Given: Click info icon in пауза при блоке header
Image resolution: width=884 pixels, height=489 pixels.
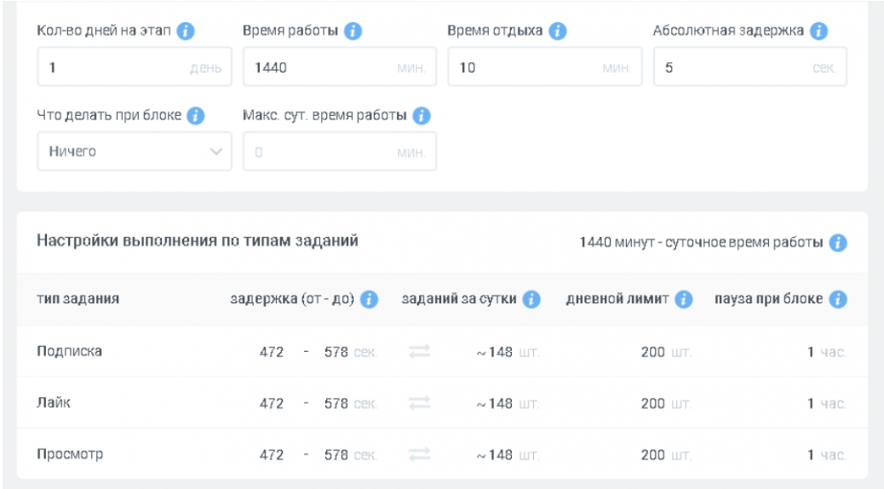Looking at the screenshot, I should (838, 300).
